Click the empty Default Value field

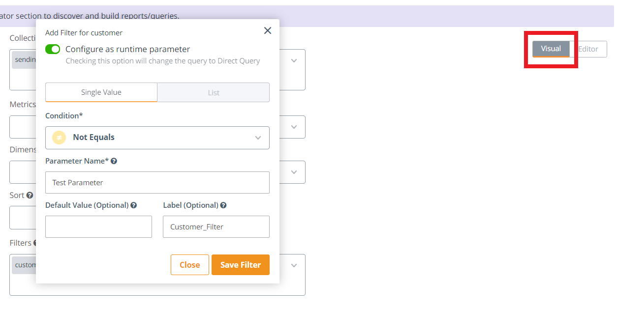click(x=98, y=226)
